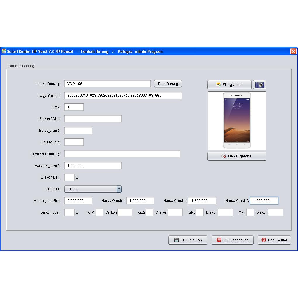
Task: Focus the Nama Barang text field
Action: [x=107, y=84]
